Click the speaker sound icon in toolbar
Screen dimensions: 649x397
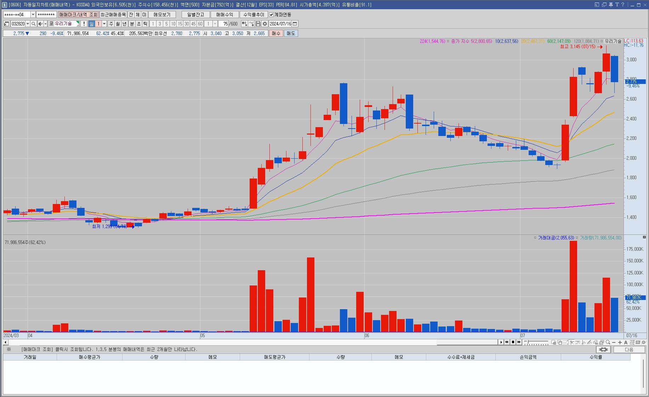point(40,24)
